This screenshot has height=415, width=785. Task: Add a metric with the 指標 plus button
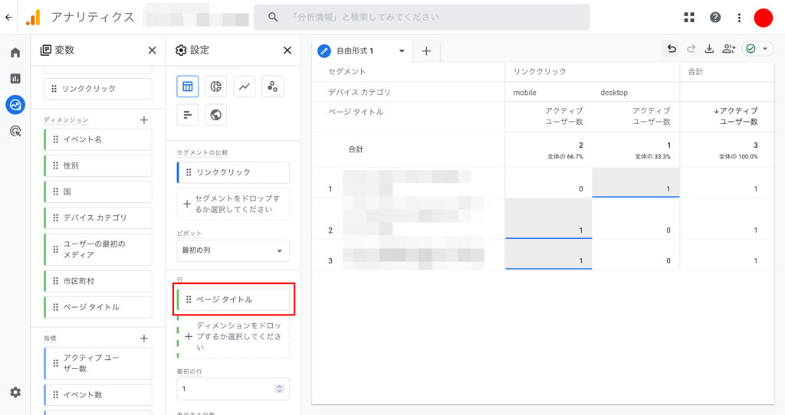144,338
